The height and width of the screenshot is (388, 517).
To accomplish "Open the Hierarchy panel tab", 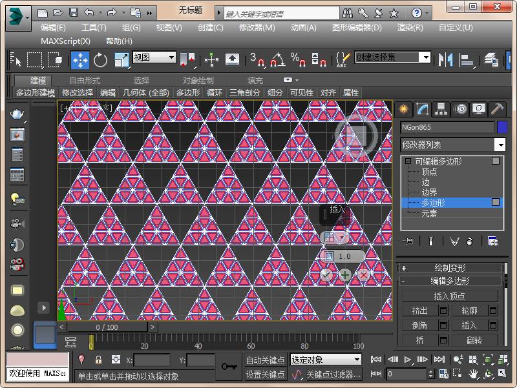I will click(441, 108).
